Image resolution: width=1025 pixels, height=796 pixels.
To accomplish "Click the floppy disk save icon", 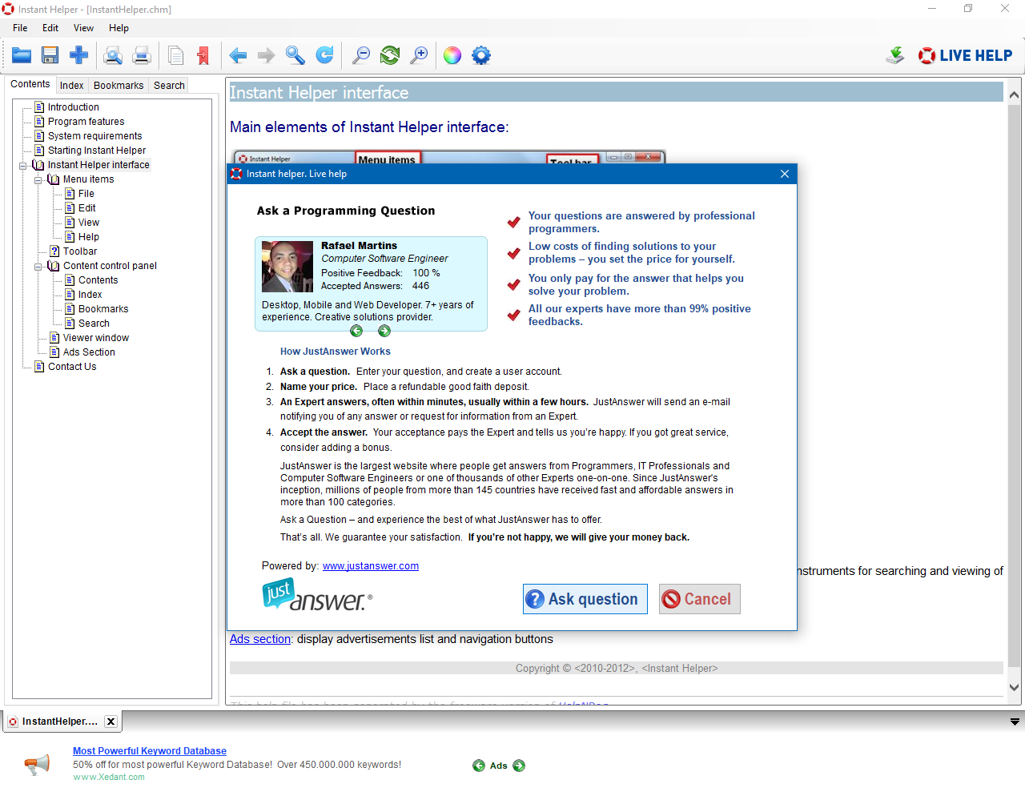I will point(50,55).
